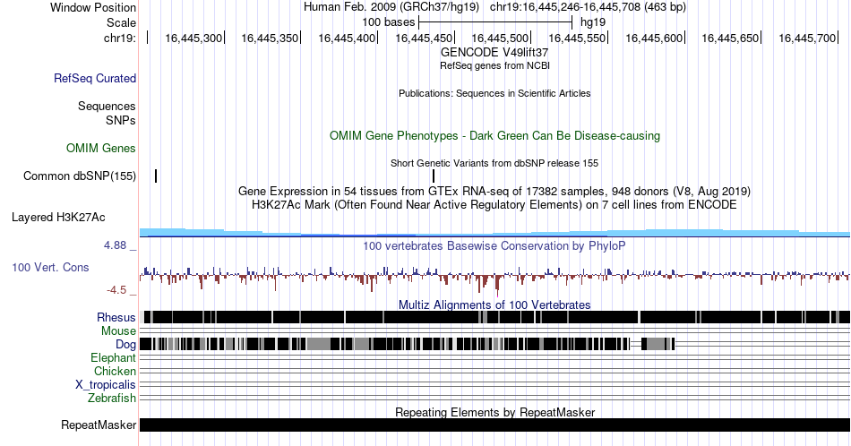
Task: Select the Rhesus alignment row label
Action: pyautogui.click(x=116, y=317)
